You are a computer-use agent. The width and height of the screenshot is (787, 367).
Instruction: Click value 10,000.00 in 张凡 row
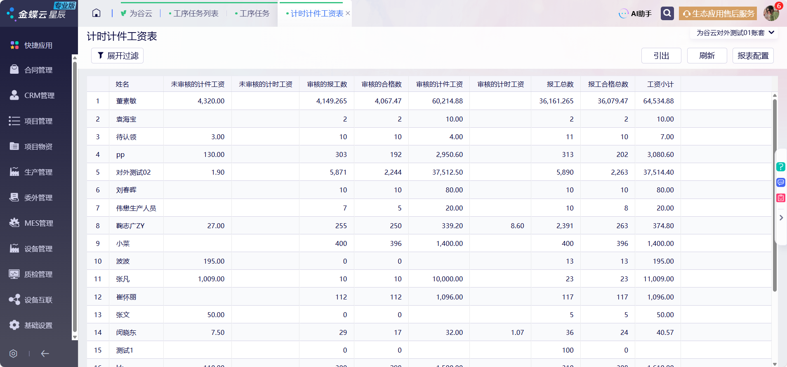click(448, 279)
